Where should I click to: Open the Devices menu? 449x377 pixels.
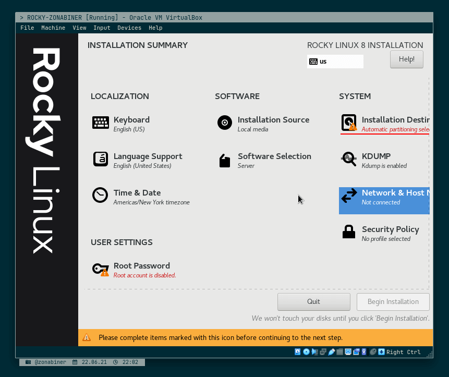tap(129, 28)
